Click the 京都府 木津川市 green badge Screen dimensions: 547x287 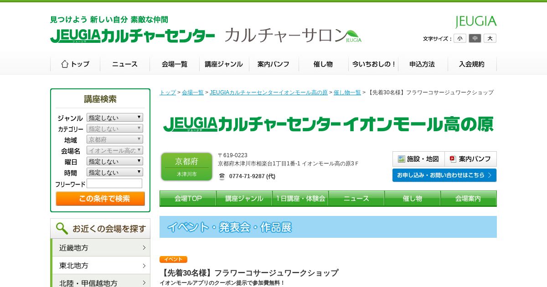pyautogui.click(x=186, y=167)
